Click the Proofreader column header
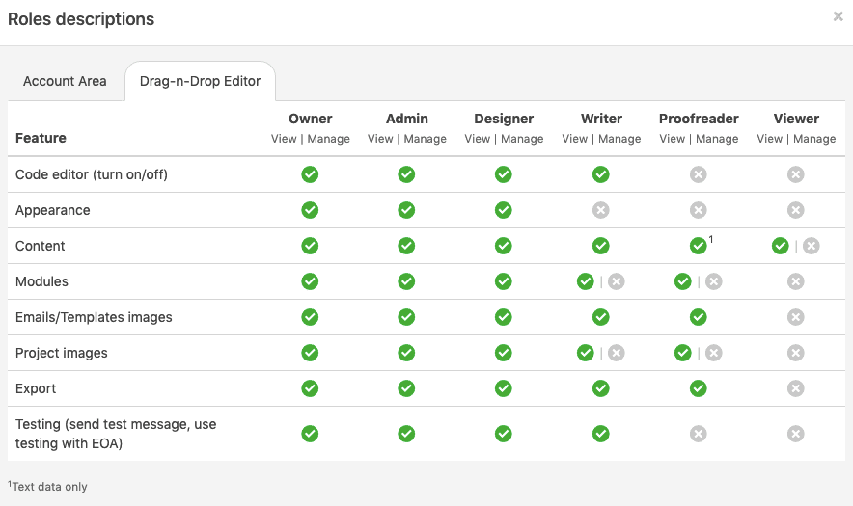 click(x=699, y=119)
